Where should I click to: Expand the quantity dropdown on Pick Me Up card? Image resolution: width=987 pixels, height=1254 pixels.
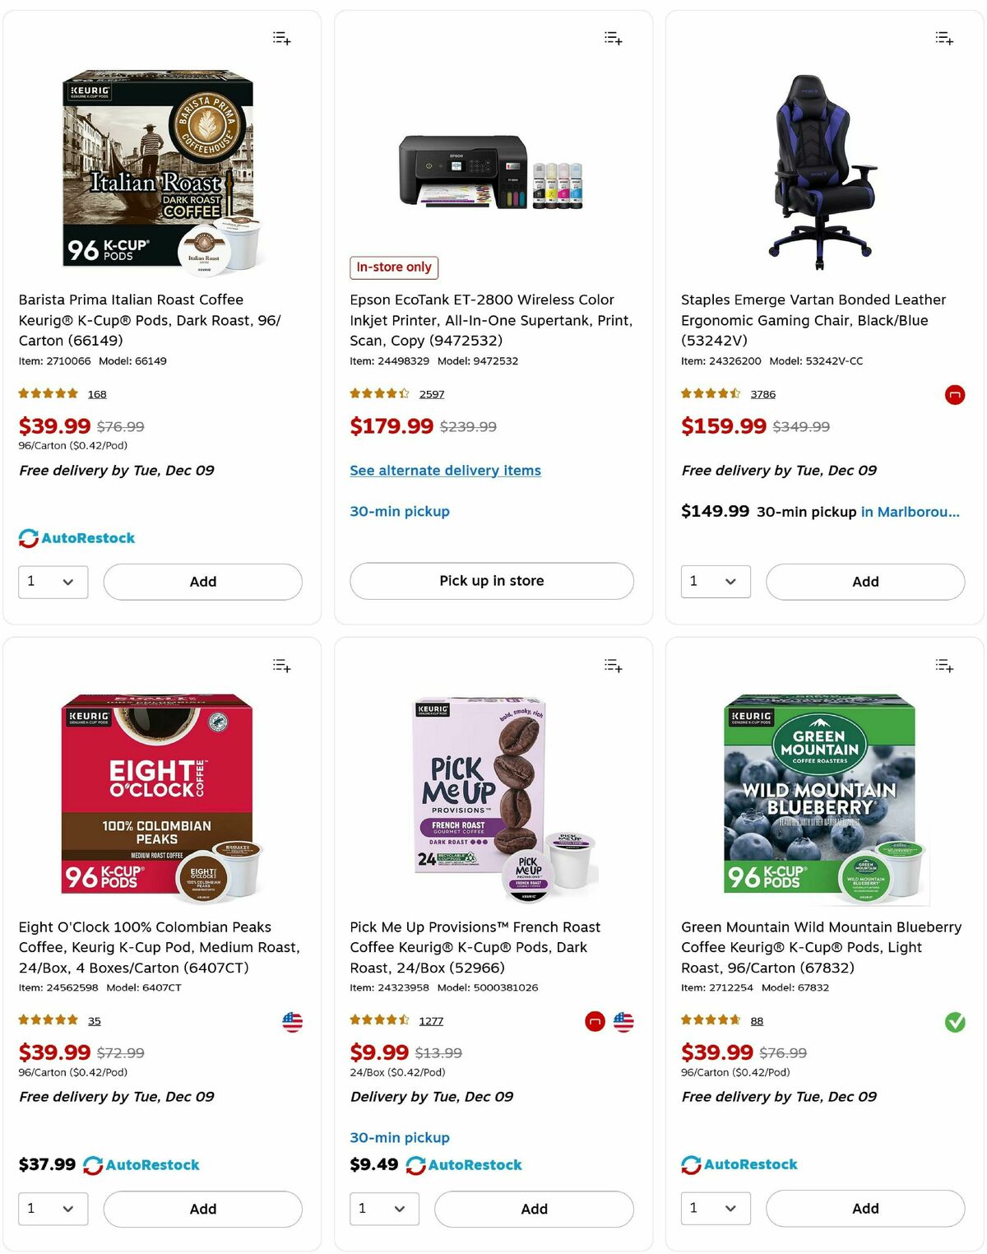tap(385, 1209)
